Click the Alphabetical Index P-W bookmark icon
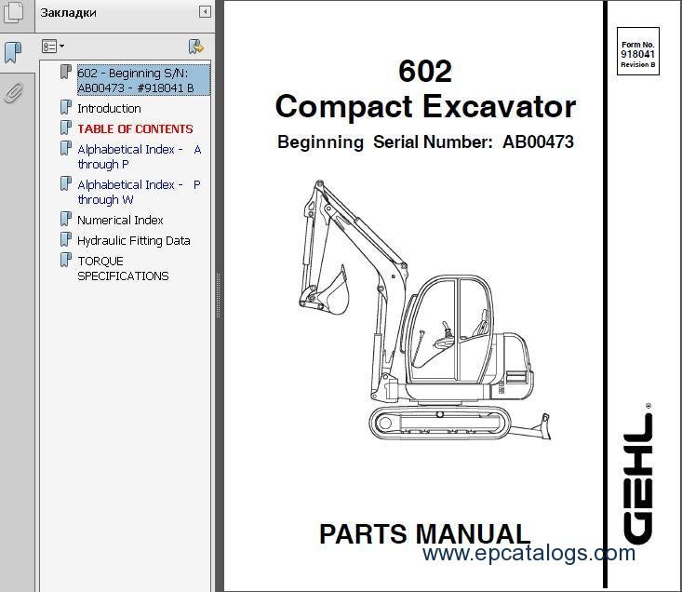Screen dimensions: 682x592 pyautogui.click(x=66, y=183)
